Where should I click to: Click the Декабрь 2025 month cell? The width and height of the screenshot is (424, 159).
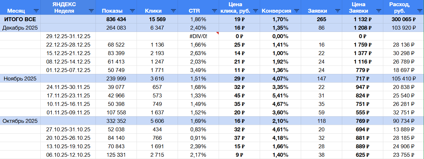20,28
